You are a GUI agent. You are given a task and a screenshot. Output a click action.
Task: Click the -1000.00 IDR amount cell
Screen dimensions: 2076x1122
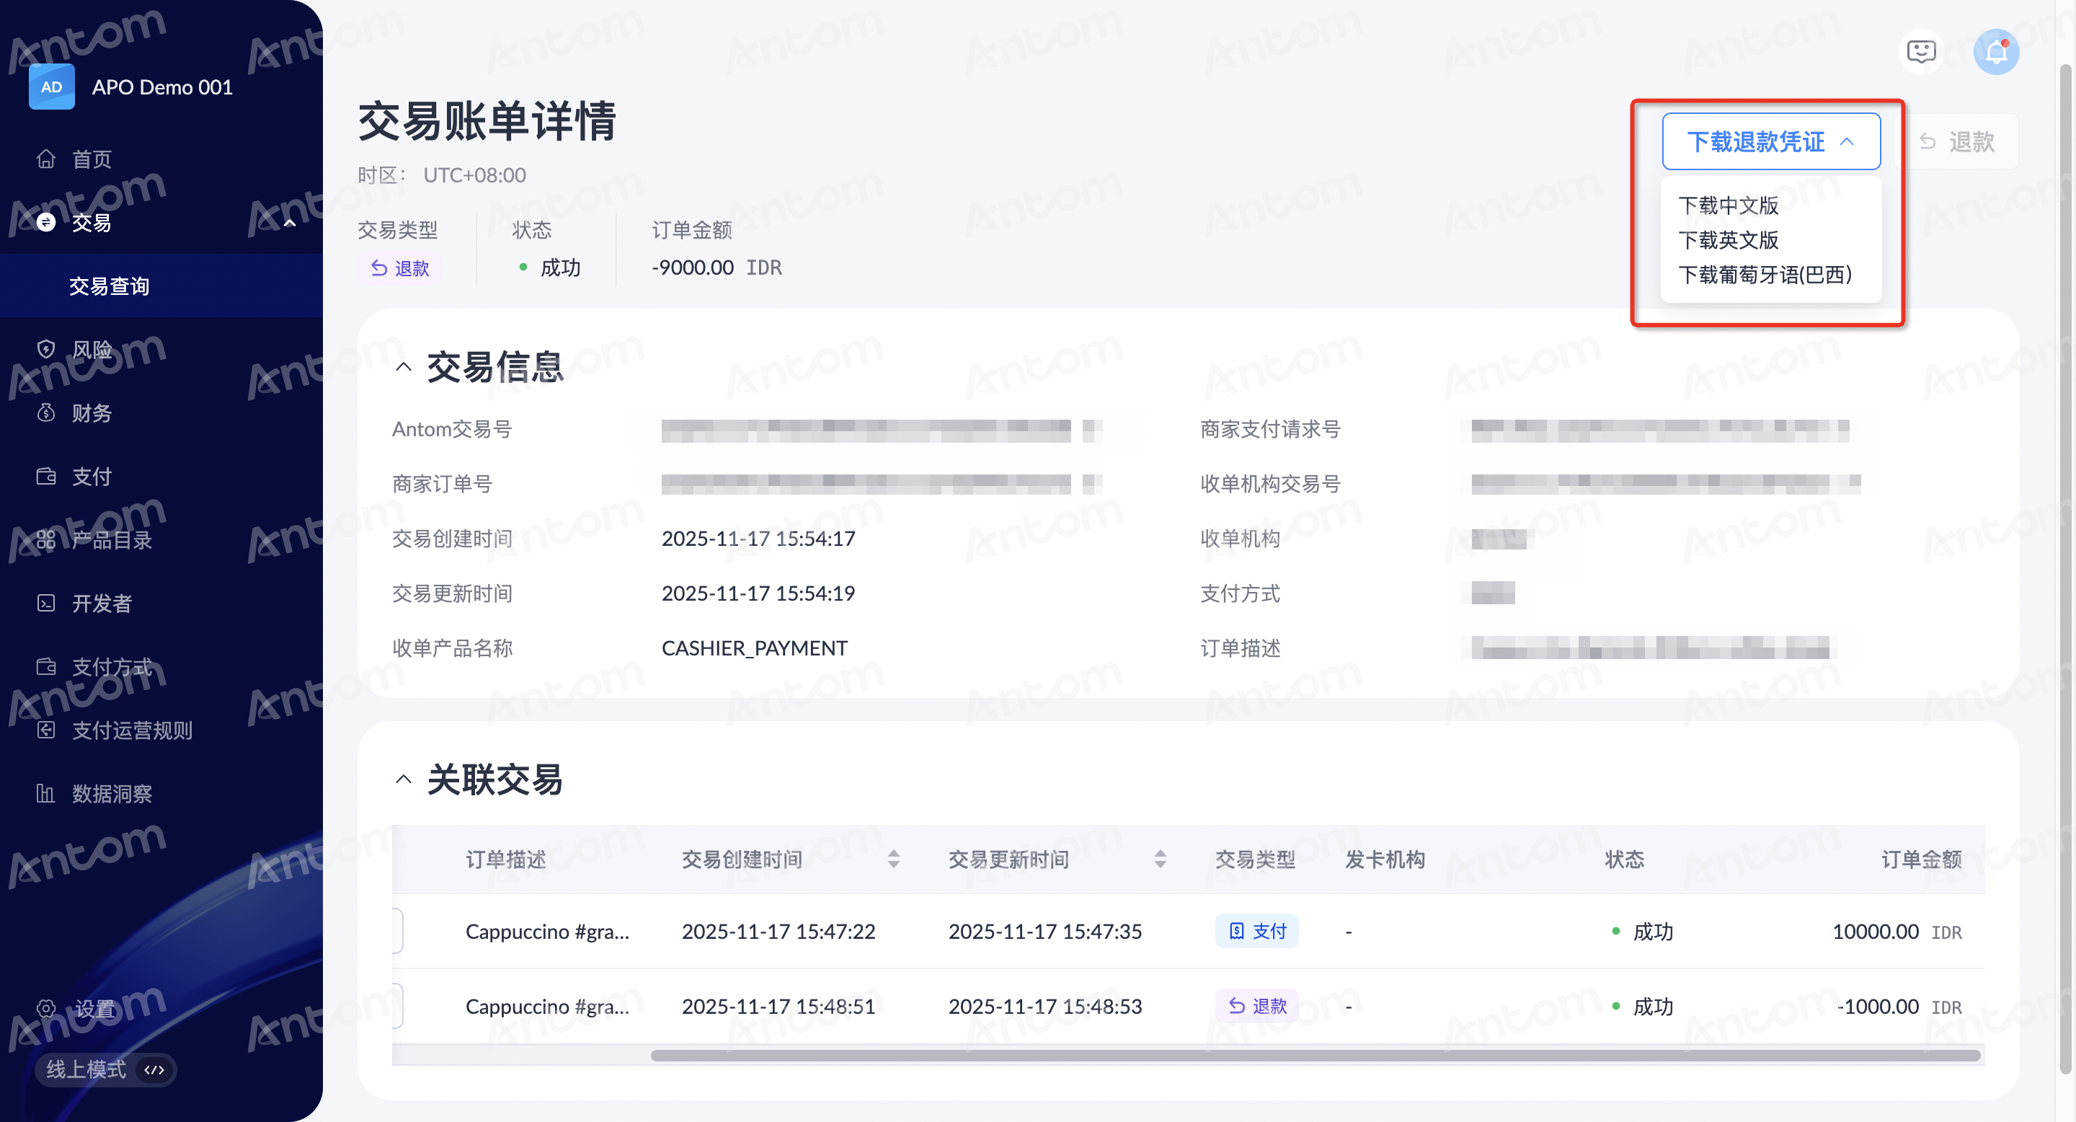1899,1006
